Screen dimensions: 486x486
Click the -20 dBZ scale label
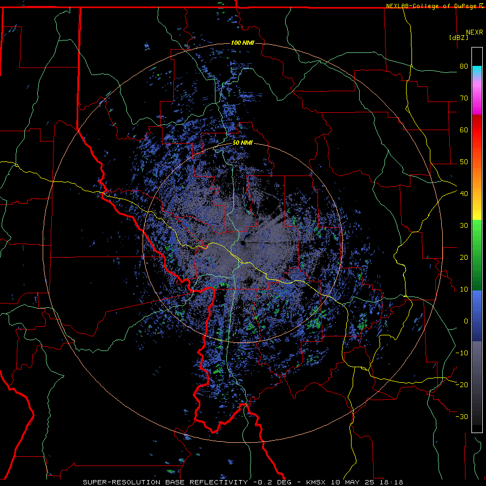pyautogui.click(x=462, y=384)
